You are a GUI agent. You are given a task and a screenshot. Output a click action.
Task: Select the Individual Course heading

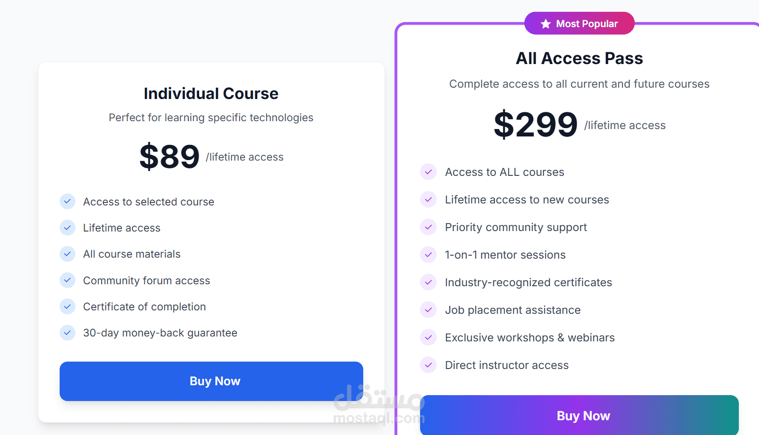(x=211, y=94)
